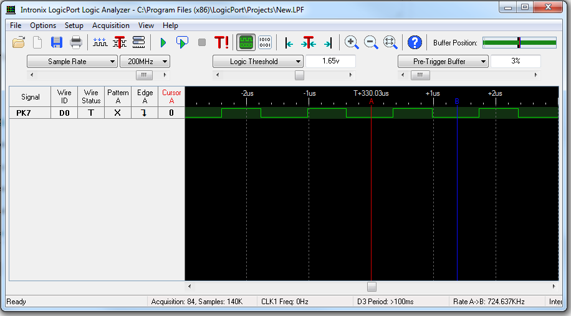Open signal setup list icon
Image resolution: width=571 pixels, height=316 pixels.
pyautogui.click(x=139, y=42)
